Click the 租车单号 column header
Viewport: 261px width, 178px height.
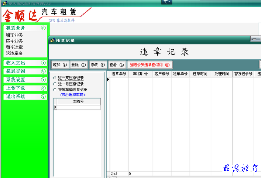pyautogui.click(x=180, y=74)
